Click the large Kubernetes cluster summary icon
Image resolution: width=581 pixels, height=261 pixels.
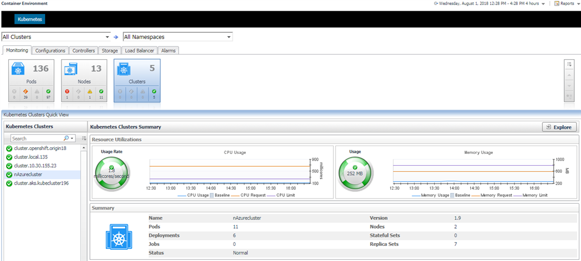(x=118, y=237)
